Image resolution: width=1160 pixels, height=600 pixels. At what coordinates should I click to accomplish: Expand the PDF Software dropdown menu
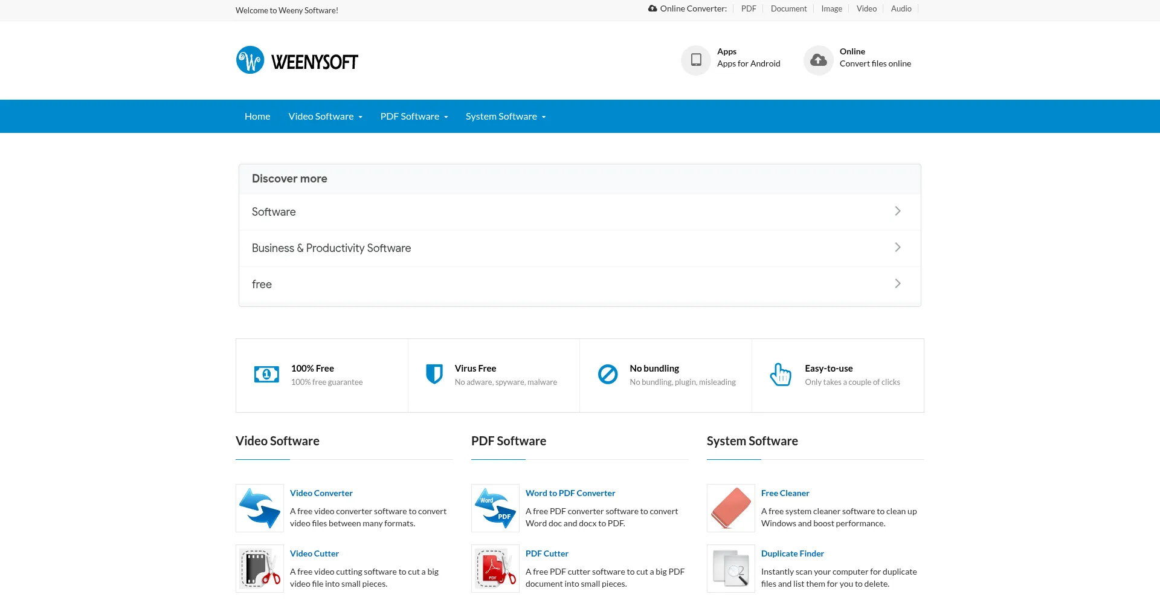tap(414, 116)
